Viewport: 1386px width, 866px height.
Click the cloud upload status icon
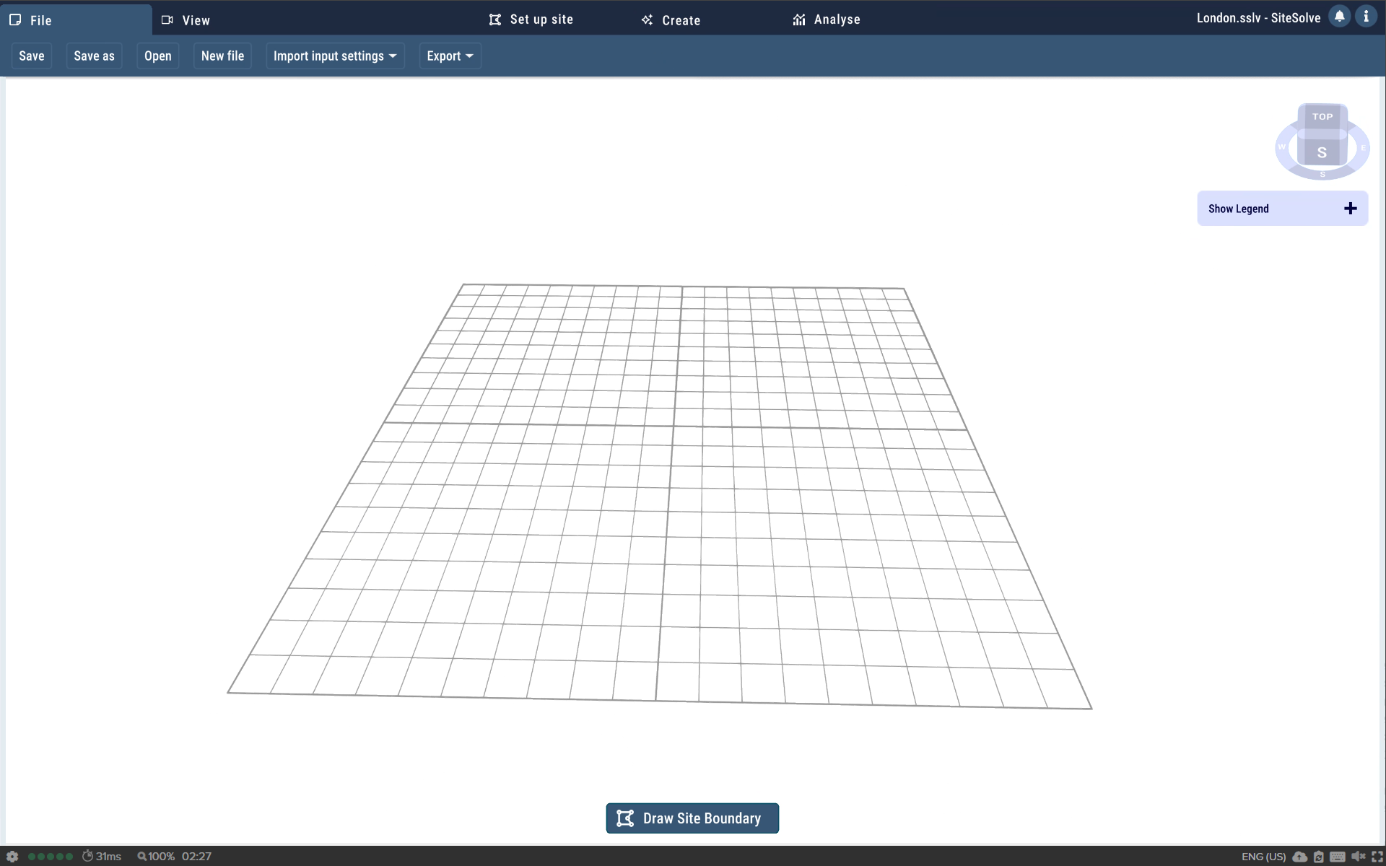coord(1299,857)
